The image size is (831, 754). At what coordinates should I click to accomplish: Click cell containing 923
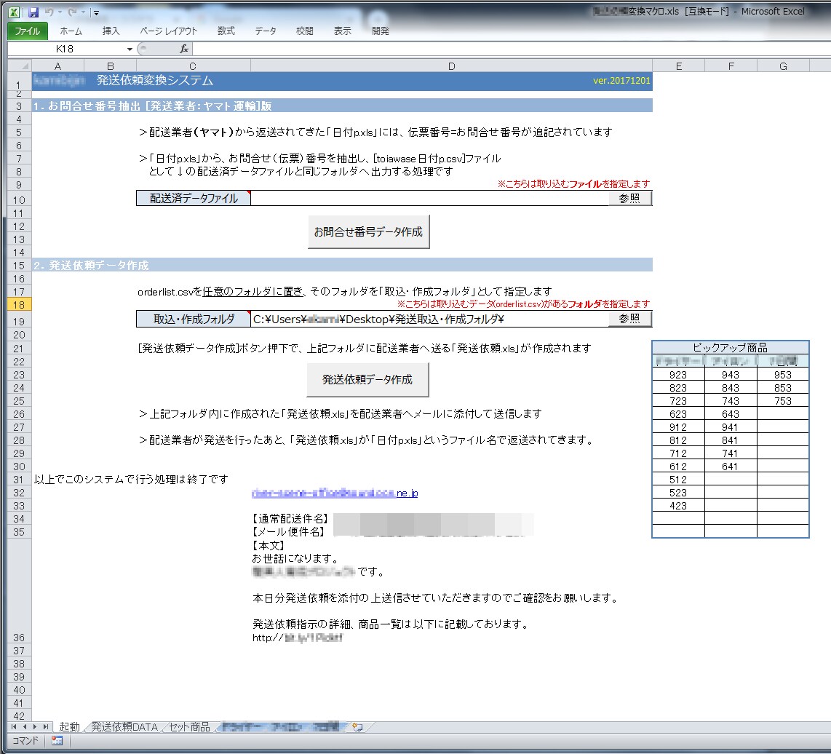tap(678, 374)
